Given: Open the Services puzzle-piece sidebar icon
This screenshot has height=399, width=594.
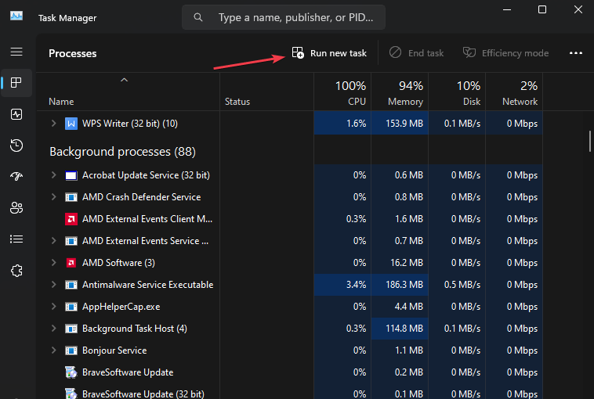Looking at the screenshot, I should [x=16, y=271].
